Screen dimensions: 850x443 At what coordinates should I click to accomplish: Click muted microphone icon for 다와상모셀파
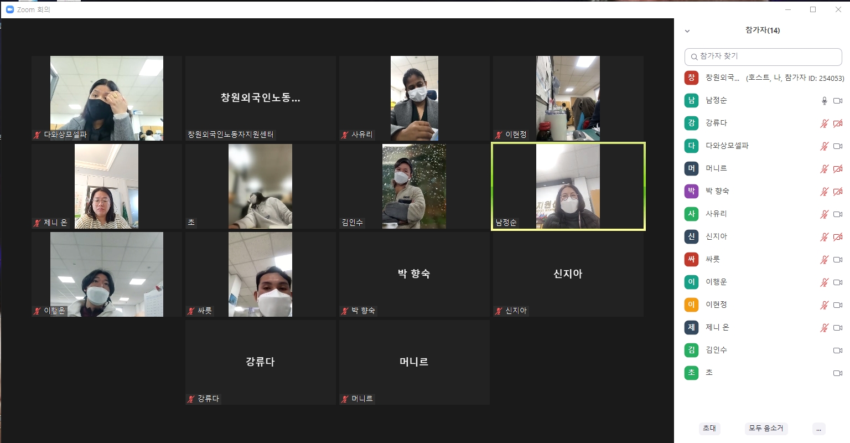tap(825, 146)
